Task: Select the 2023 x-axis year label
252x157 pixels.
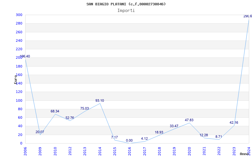Action: pos(234,151)
